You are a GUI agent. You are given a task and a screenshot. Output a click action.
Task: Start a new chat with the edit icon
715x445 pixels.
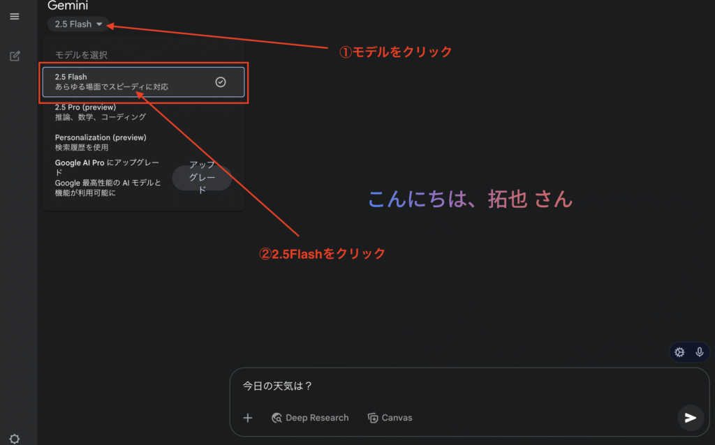click(15, 56)
